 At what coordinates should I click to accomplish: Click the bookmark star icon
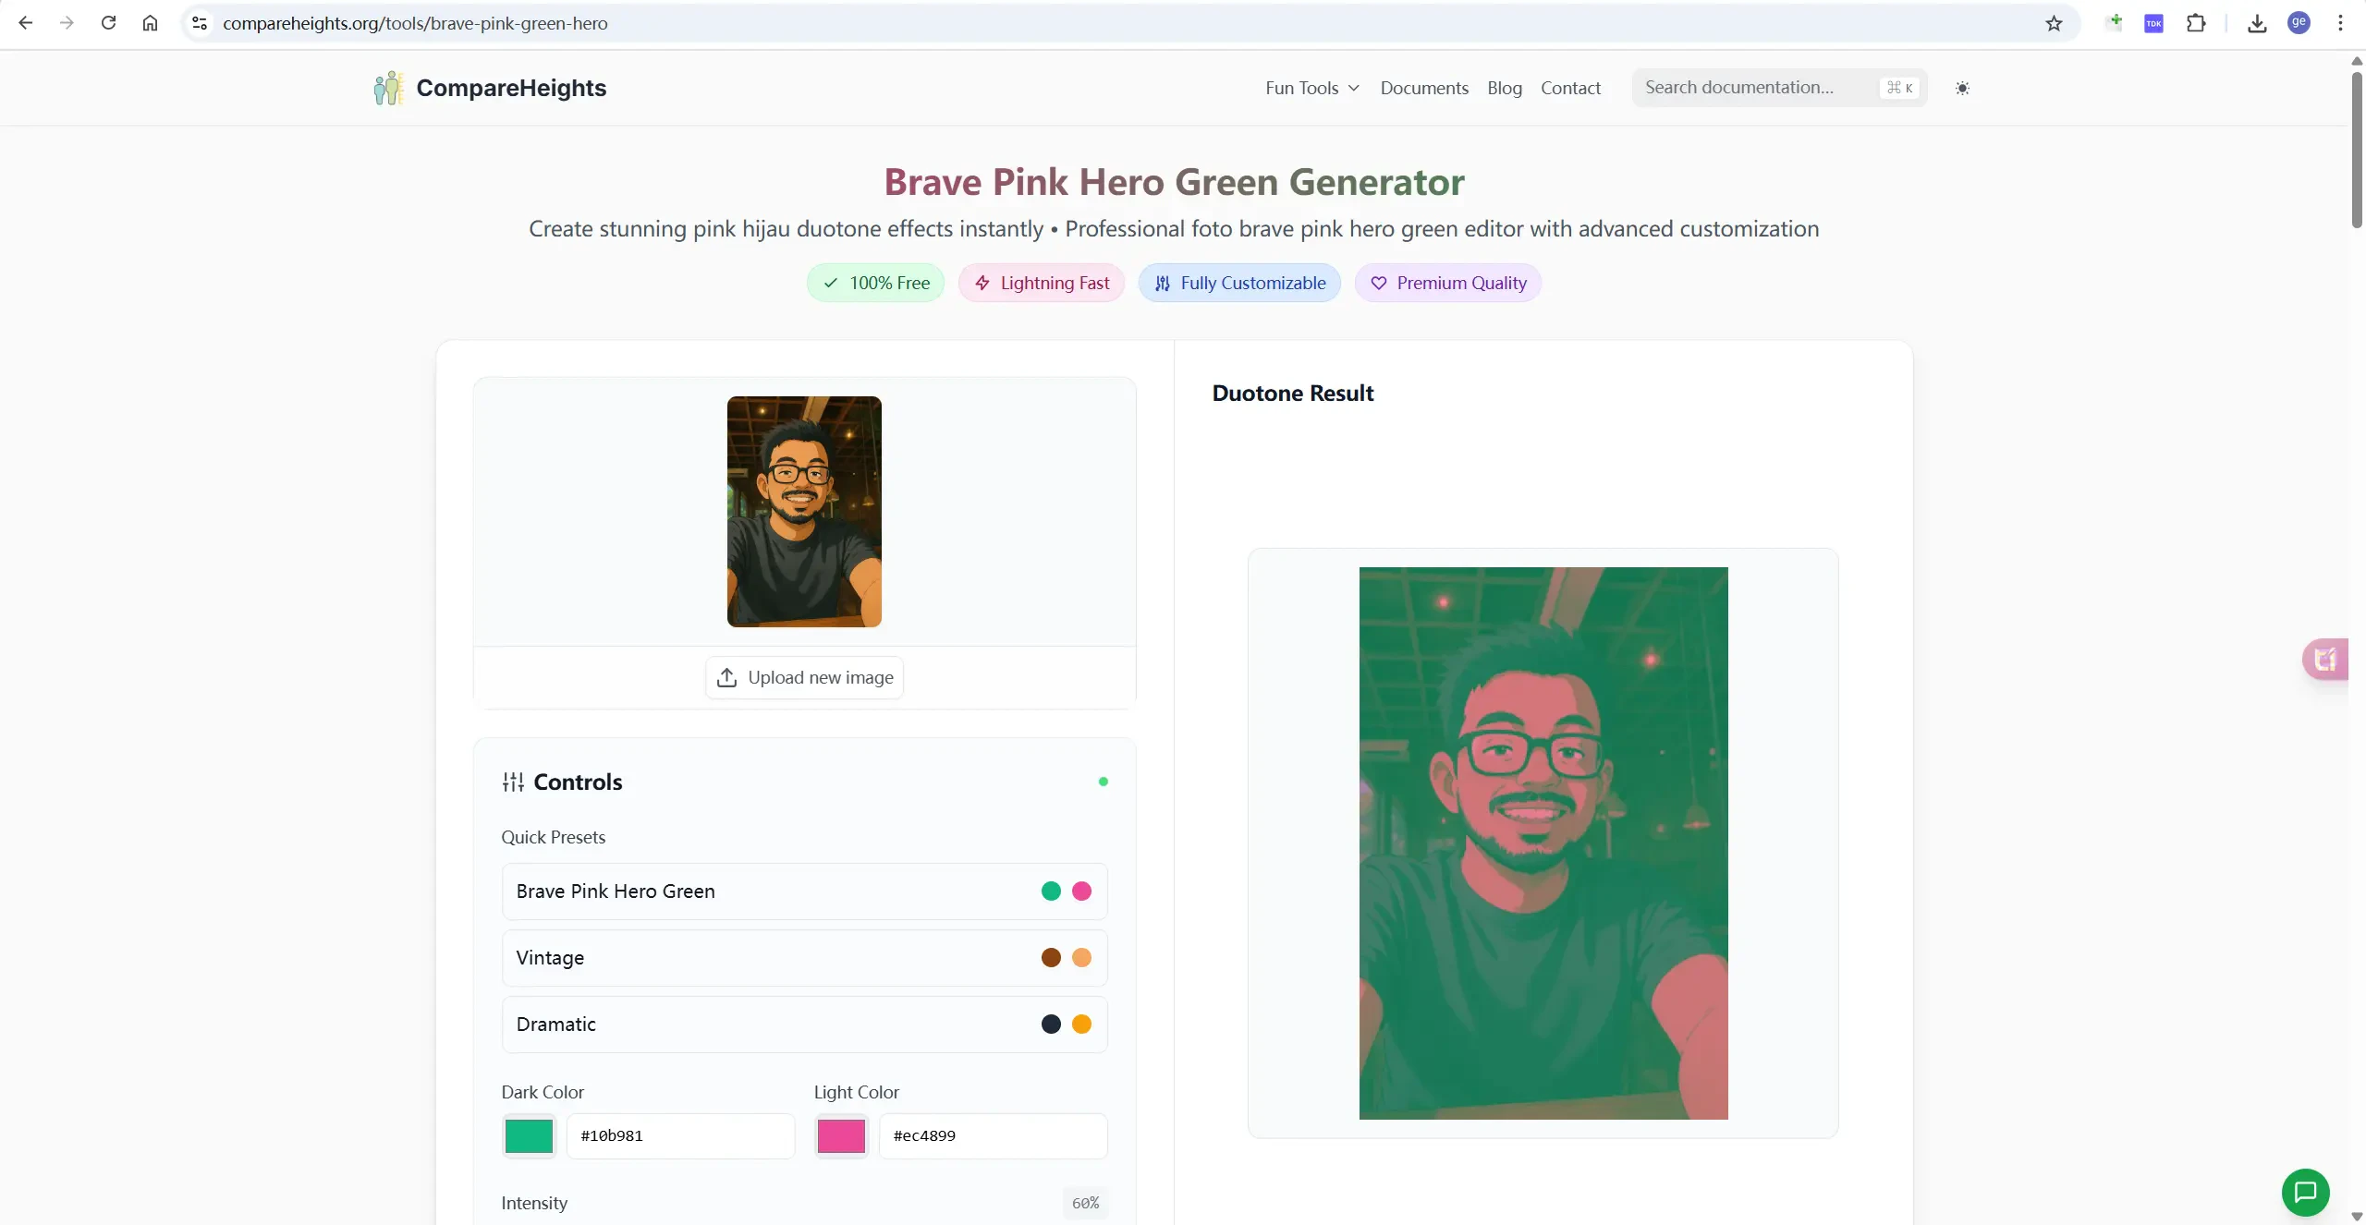pyautogui.click(x=2054, y=23)
